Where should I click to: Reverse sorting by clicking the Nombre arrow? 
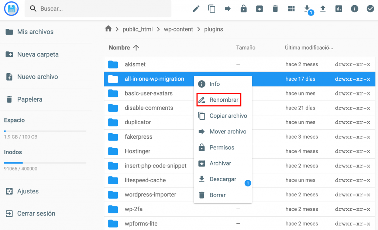pyautogui.click(x=135, y=47)
